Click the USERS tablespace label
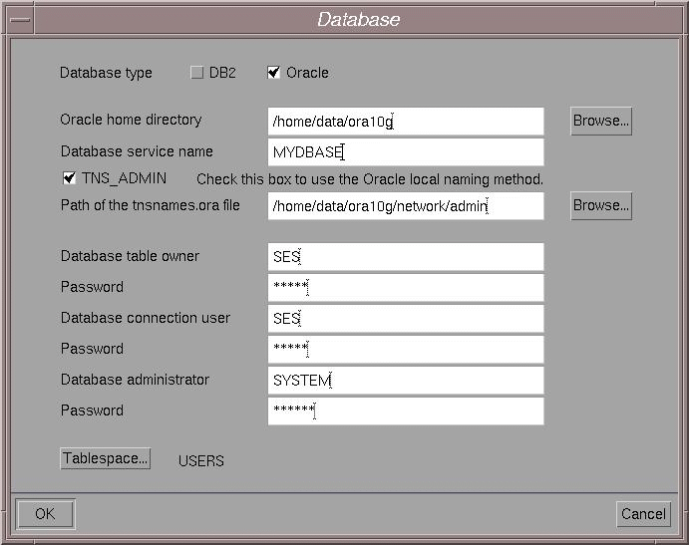This screenshot has width=689, height=545. (x=200, y=461)
